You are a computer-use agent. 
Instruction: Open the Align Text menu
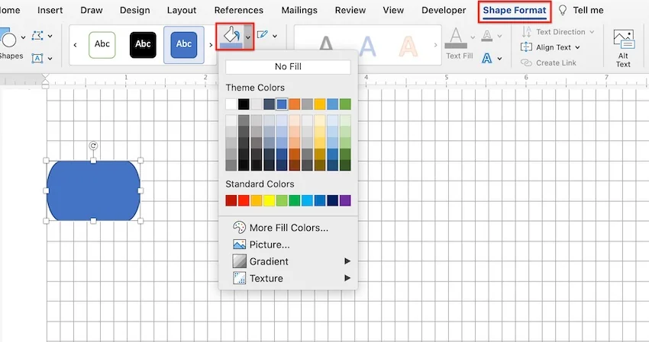coord(550,47)
